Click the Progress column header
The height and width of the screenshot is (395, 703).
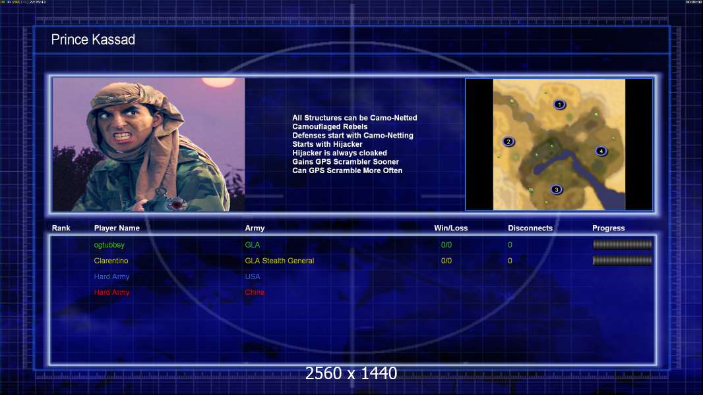(x=609, y=228)
